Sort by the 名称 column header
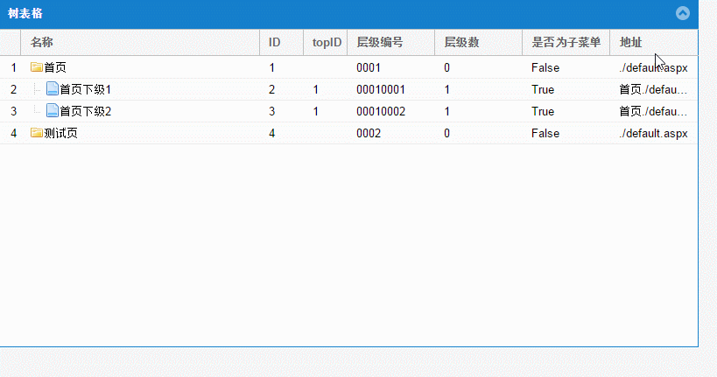This screenshot has width=717, height=377. [140, 43]
